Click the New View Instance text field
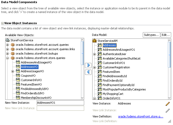Image resolution: width=173 pixels, height=125 pixels. (x=60, y=103)
